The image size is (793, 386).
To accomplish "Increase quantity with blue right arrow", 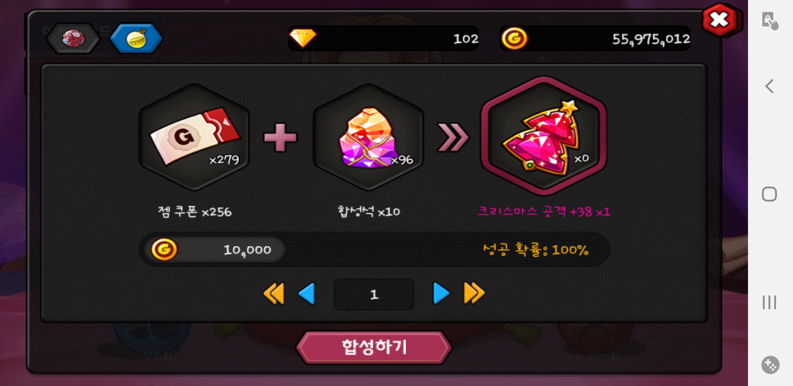I will click(441, 294).
